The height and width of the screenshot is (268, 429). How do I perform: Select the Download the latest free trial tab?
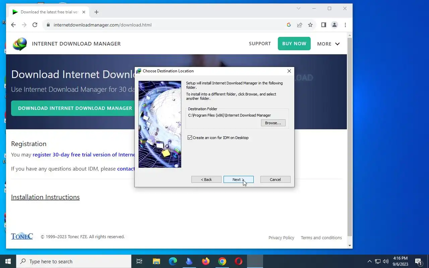pyautogui.click(x=49, y=12)
